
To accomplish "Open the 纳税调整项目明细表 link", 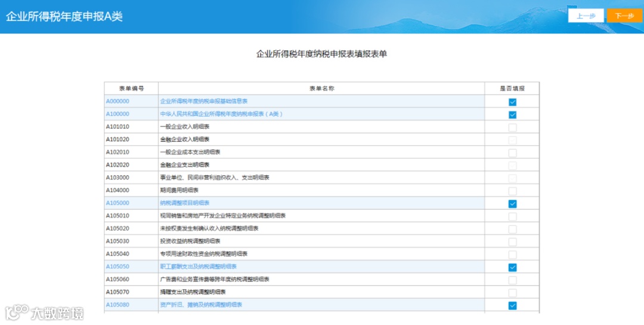I will coord(185,203).
